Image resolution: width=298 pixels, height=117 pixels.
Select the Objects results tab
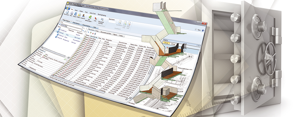[115, 35]
